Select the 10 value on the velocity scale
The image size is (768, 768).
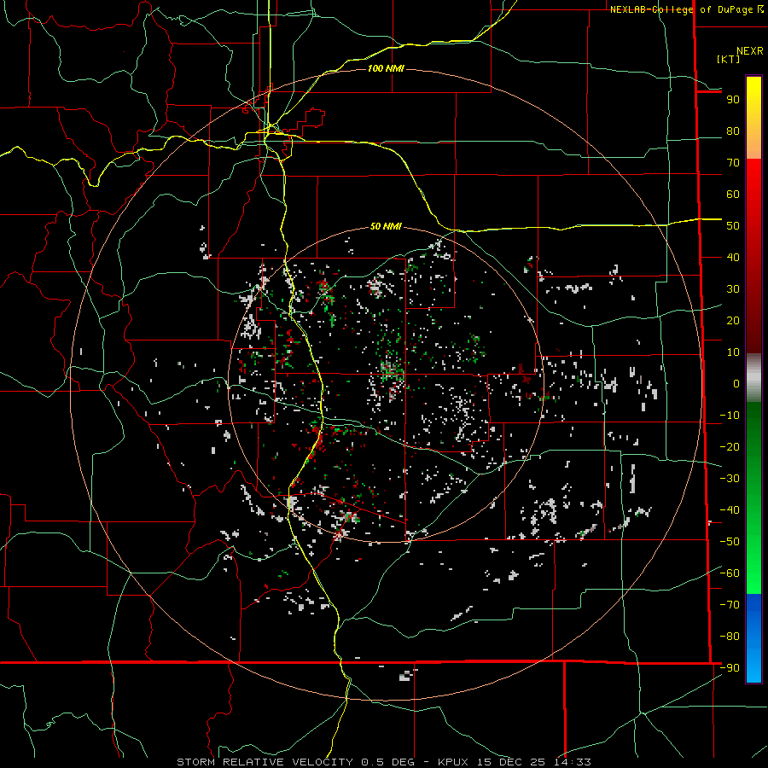(733, 352)
